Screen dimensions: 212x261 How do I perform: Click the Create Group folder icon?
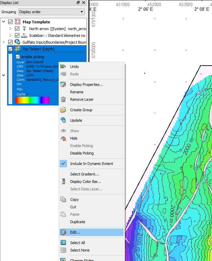pyautogui.click(x=63, y=110)
